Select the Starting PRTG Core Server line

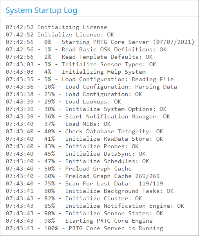[100, 42]
